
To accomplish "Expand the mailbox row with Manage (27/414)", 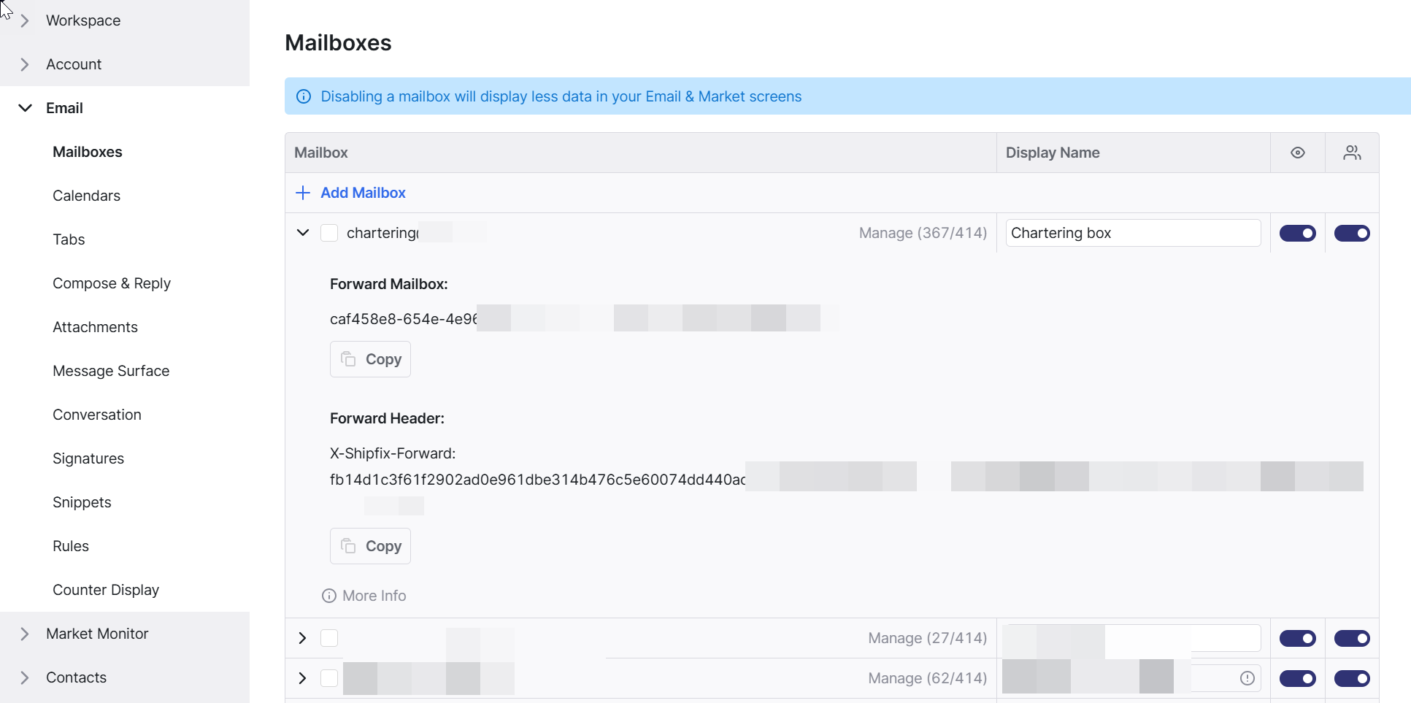I will point(303,638).
